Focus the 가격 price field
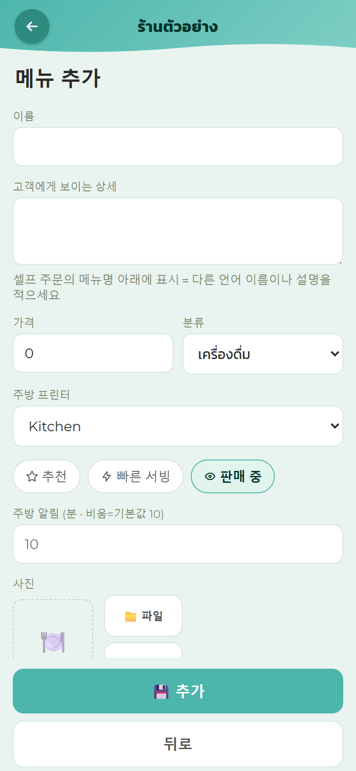 [93, 353]
